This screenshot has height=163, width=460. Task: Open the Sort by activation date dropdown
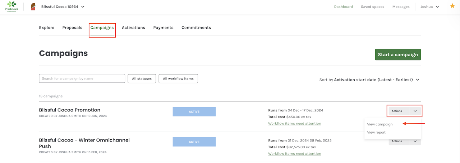pos(369,80)
